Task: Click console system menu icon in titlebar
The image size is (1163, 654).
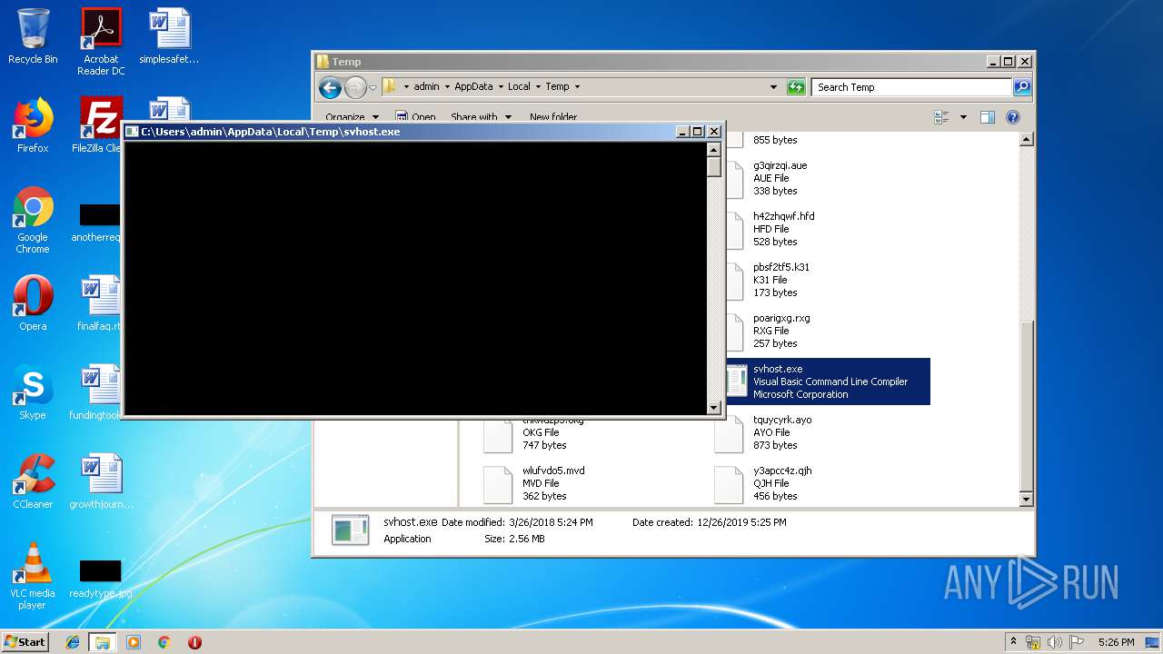Action: (132, 132)
